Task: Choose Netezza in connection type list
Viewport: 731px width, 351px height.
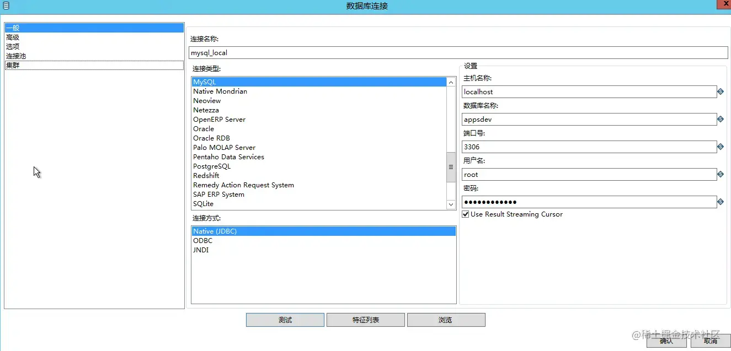Action: tap(319, 110)
